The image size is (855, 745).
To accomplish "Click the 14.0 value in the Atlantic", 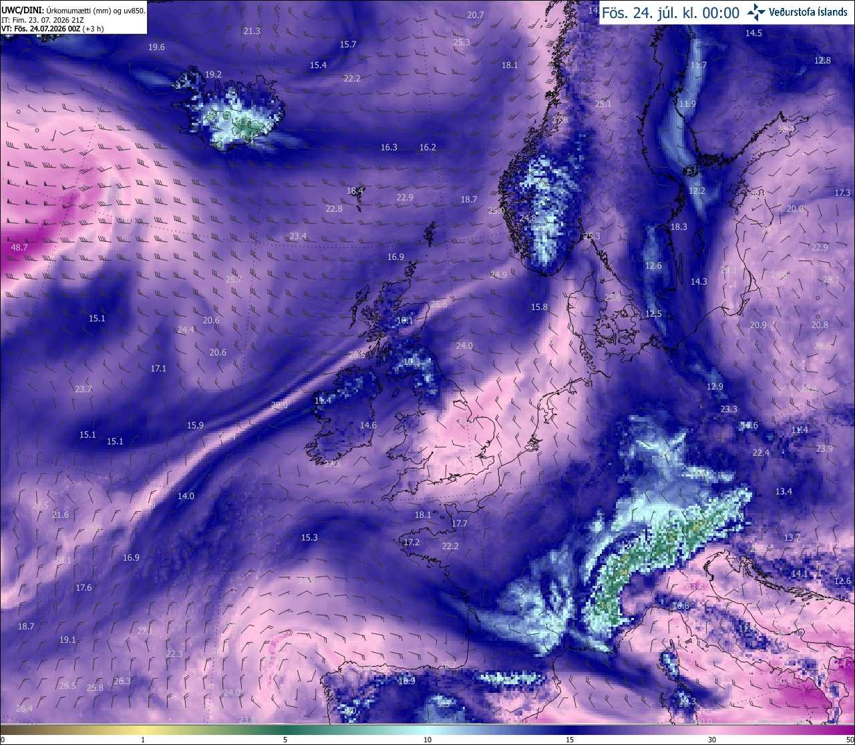I will tap(186, 496).
